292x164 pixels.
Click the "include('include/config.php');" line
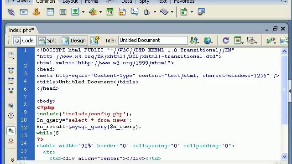click(x=84, y=114)
